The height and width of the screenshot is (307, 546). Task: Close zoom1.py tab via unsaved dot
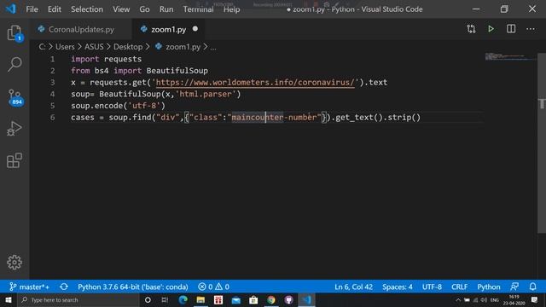click(x=195, y=29)
